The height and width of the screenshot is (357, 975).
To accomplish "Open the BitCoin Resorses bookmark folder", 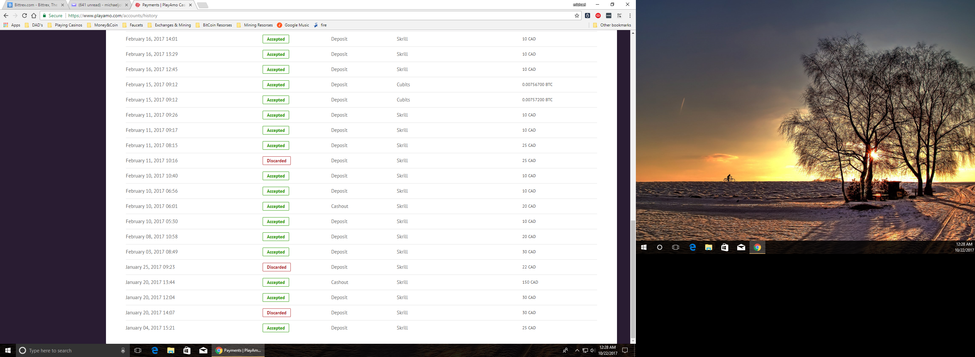I will [x=214, y=25].
